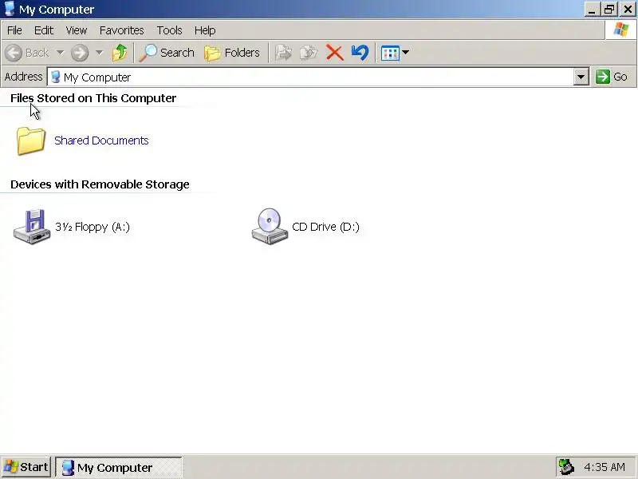Select the CD Drive (D:) disc icon
The width and height of the screenshot is (638, 479).
point(270,227)
